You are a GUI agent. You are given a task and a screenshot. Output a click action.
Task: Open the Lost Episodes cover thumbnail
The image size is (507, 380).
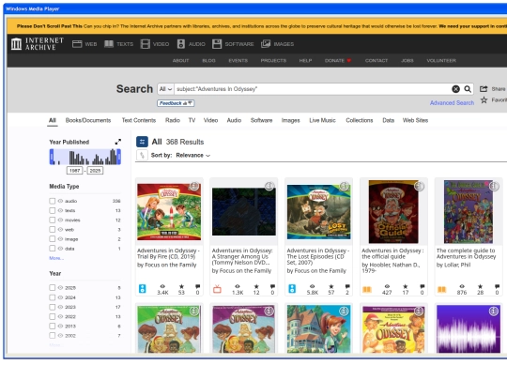click(x=319, y=212)
